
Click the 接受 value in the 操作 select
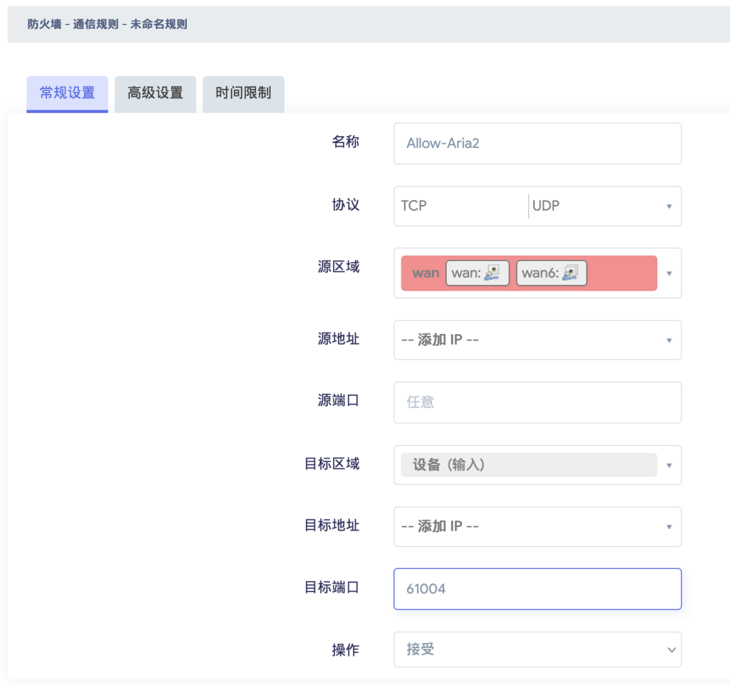[x=421, y=650]
